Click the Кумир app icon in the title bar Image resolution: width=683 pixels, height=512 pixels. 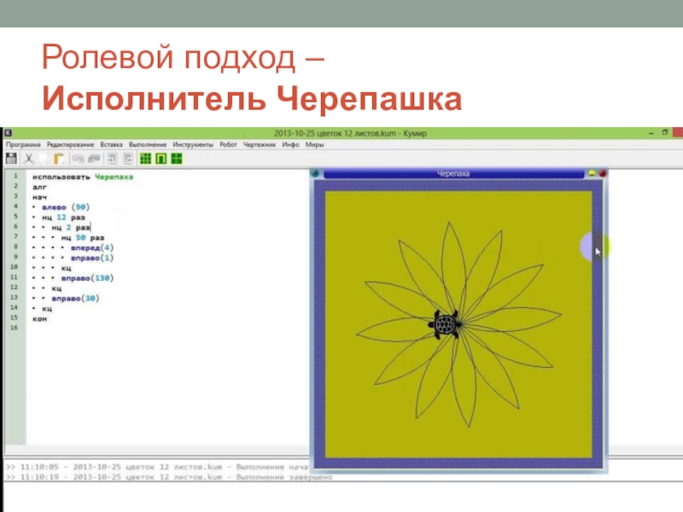point(8,133)
